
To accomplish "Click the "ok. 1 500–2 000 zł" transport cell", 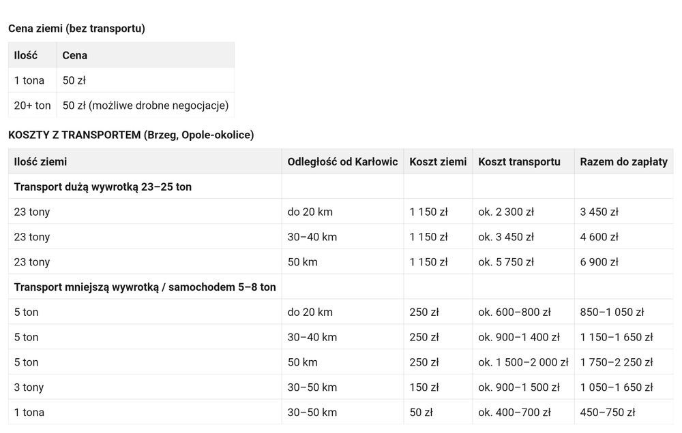I will pos(523,362).
